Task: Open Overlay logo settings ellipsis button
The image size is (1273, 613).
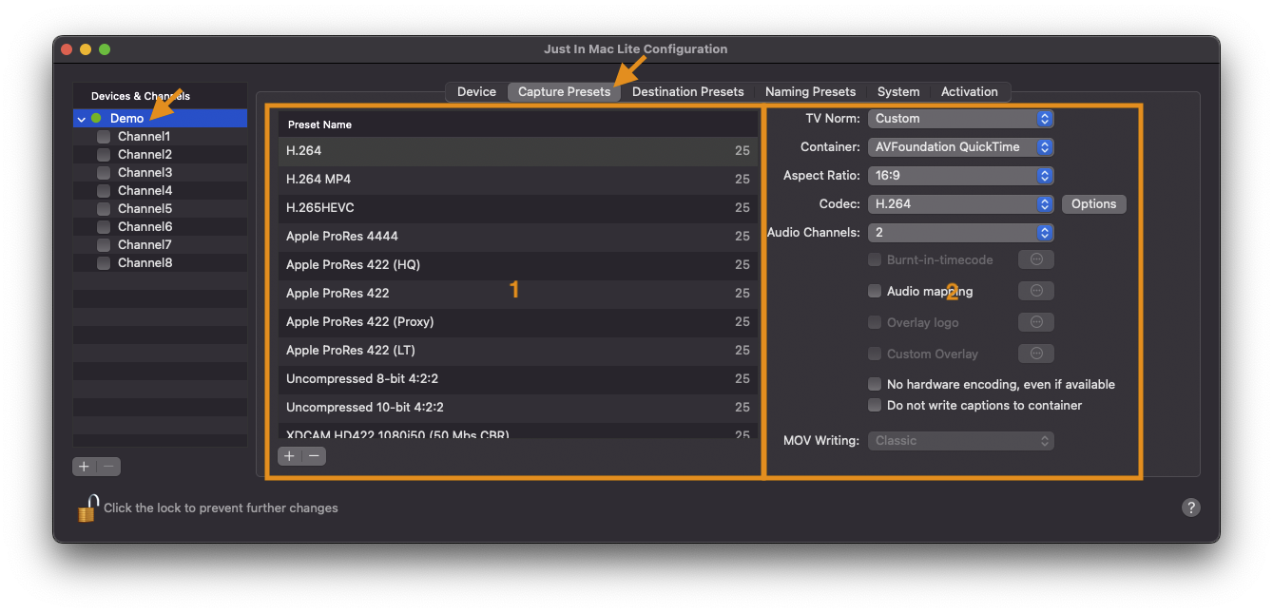Action: pos(1036,322)
